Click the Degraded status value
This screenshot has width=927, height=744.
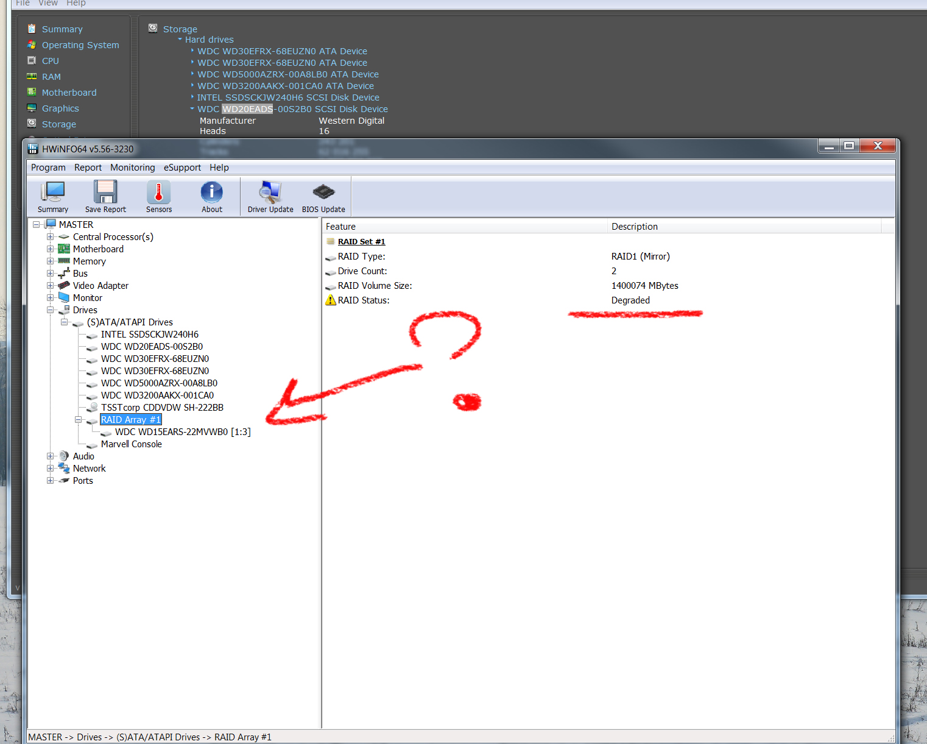coord(630,300)
